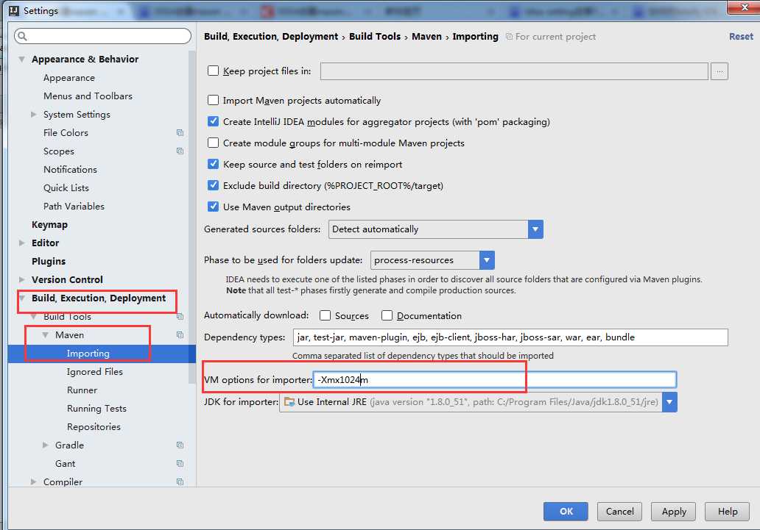Image resolution: width=760 pixels, height=530 pixels.
Task: Click the Help button
Action: [x=727, y=511]
